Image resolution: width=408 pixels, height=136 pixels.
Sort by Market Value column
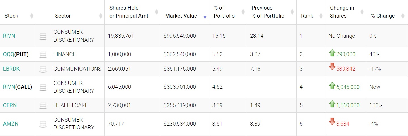tap(181, 16)
